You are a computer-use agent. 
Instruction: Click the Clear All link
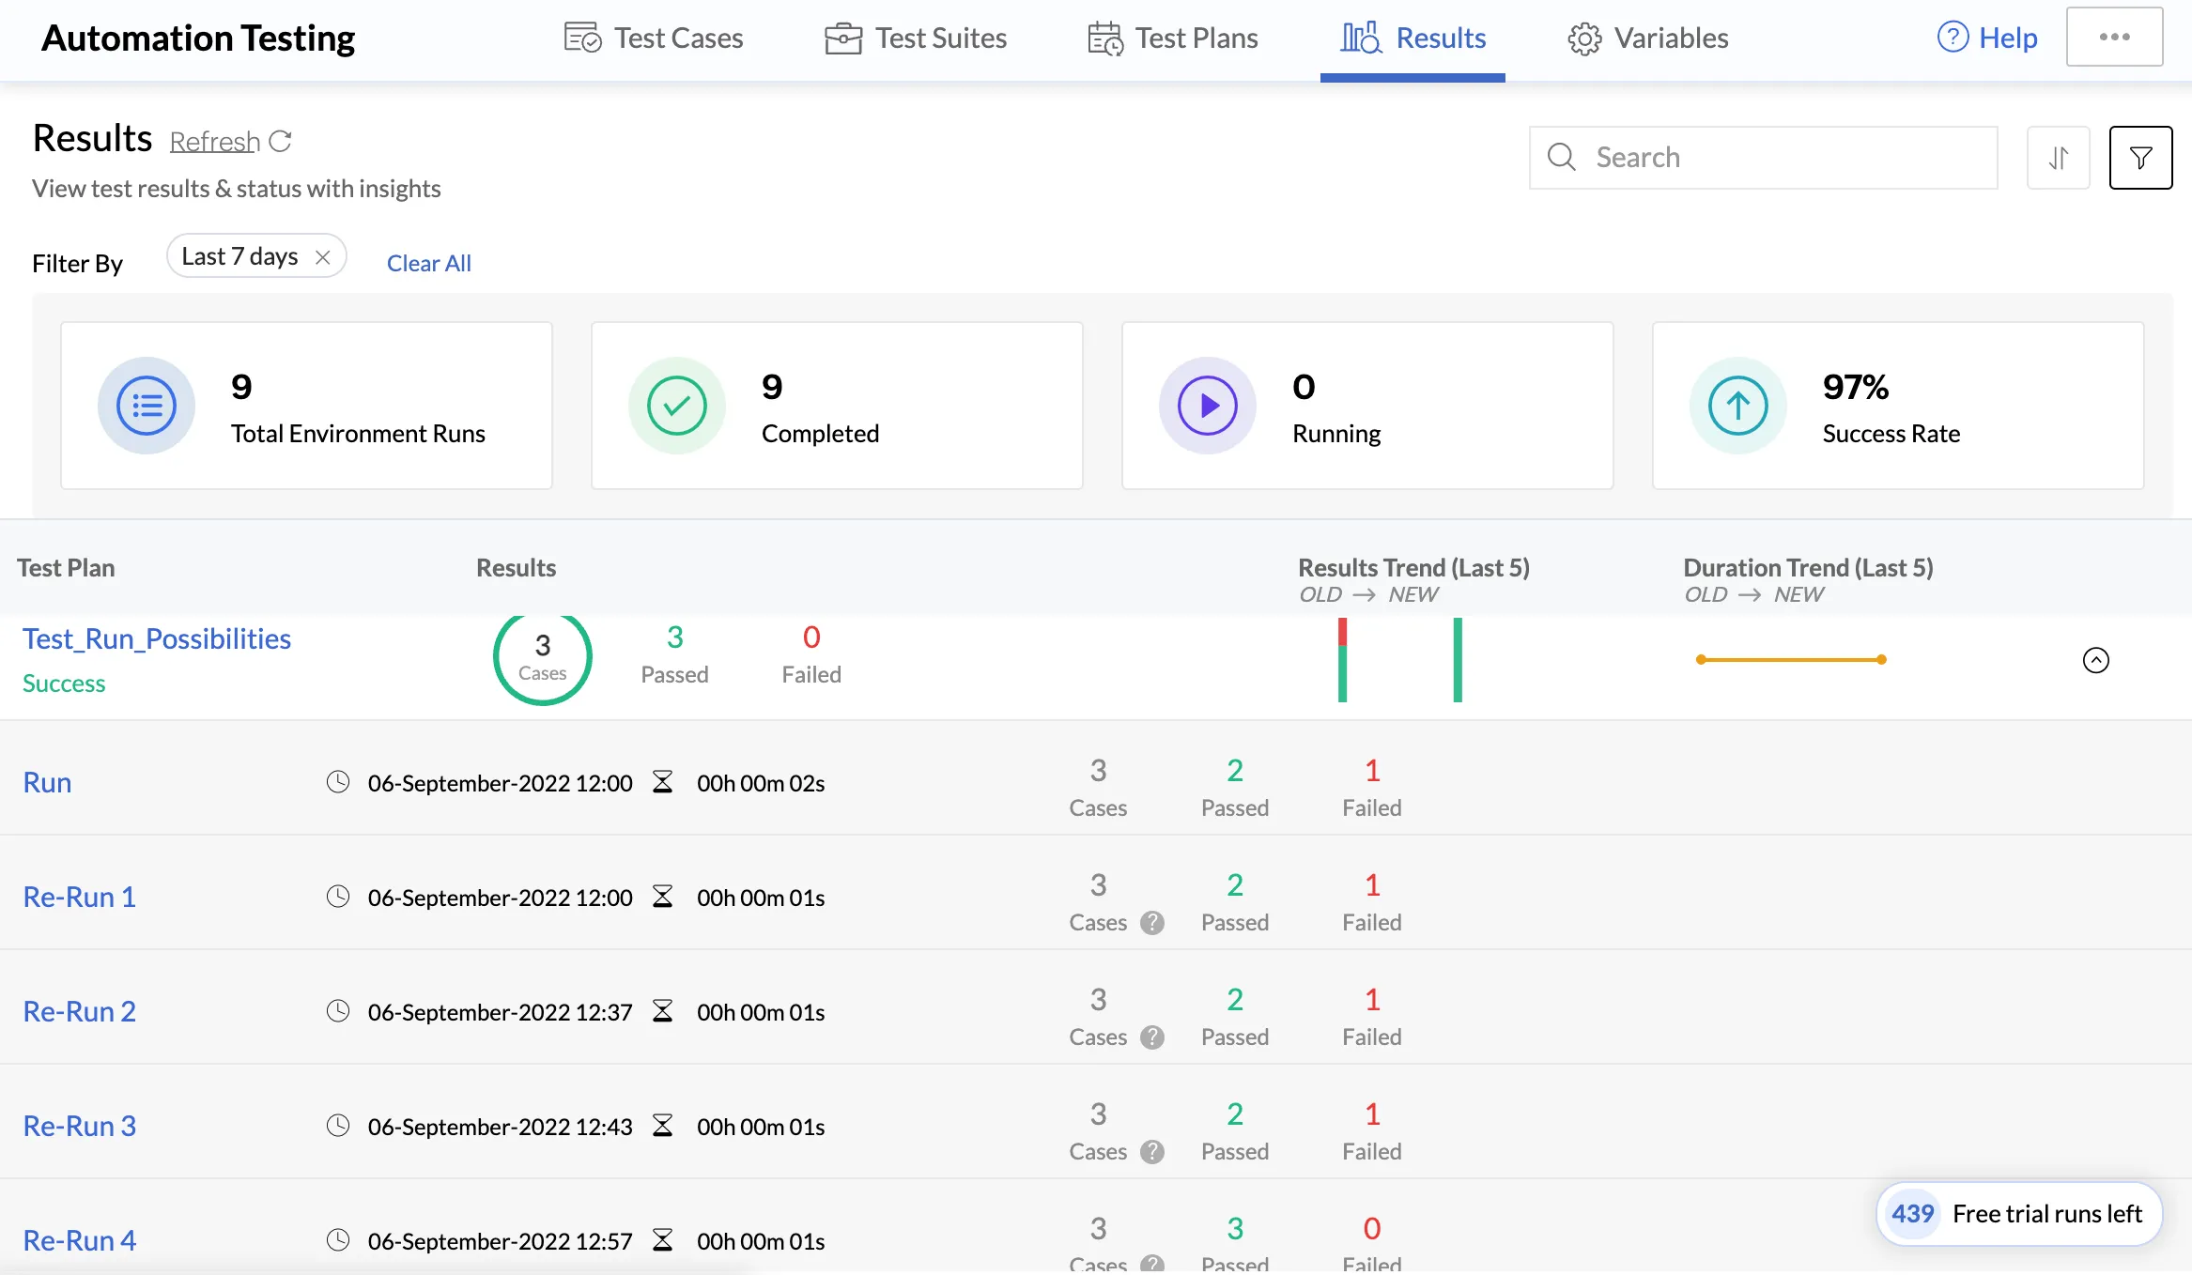(429, 264)
